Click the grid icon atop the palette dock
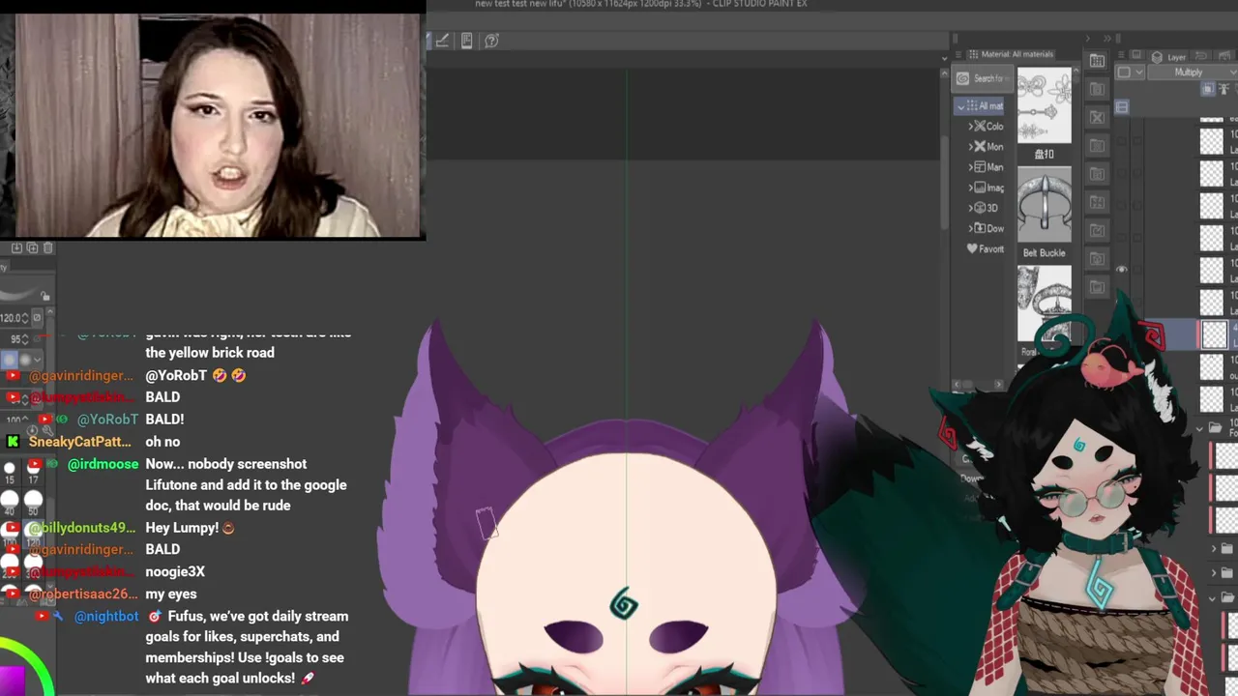 pyautogui.click(x=1097, y=61)
